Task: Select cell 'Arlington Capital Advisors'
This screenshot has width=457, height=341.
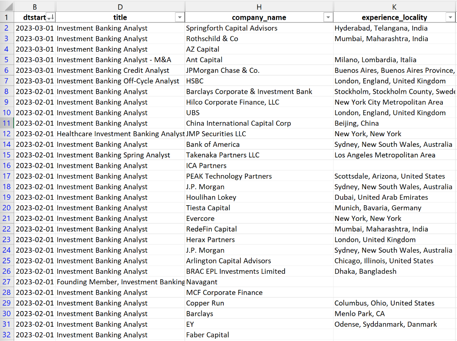Action: point(259,261)
